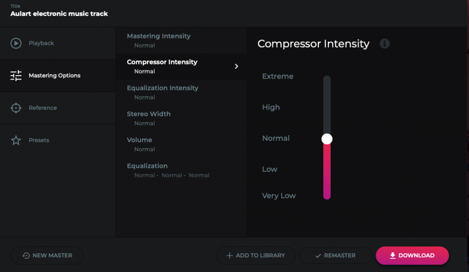
Task: Select the Extreme compressor level
Action: click(x=278, y=76)
